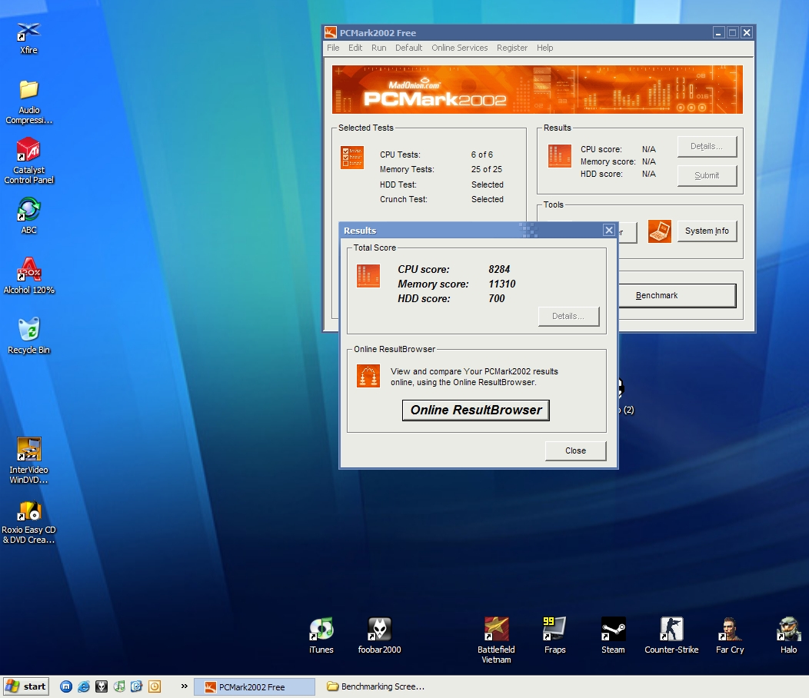Close the Results dialog with the Close button
The width and height of the screenshot is (809, 698).
click(x=575, y=451)
